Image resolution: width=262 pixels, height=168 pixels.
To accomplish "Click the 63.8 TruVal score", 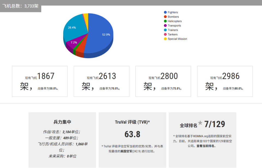I will click(132, 134).
